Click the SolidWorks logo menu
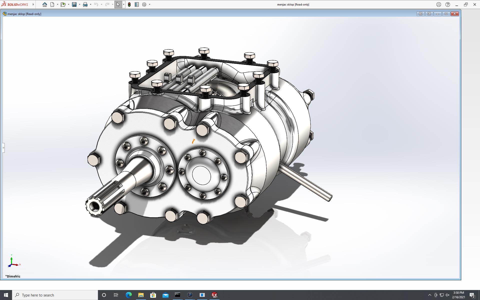The image size is (480, 300). [15, 4]
